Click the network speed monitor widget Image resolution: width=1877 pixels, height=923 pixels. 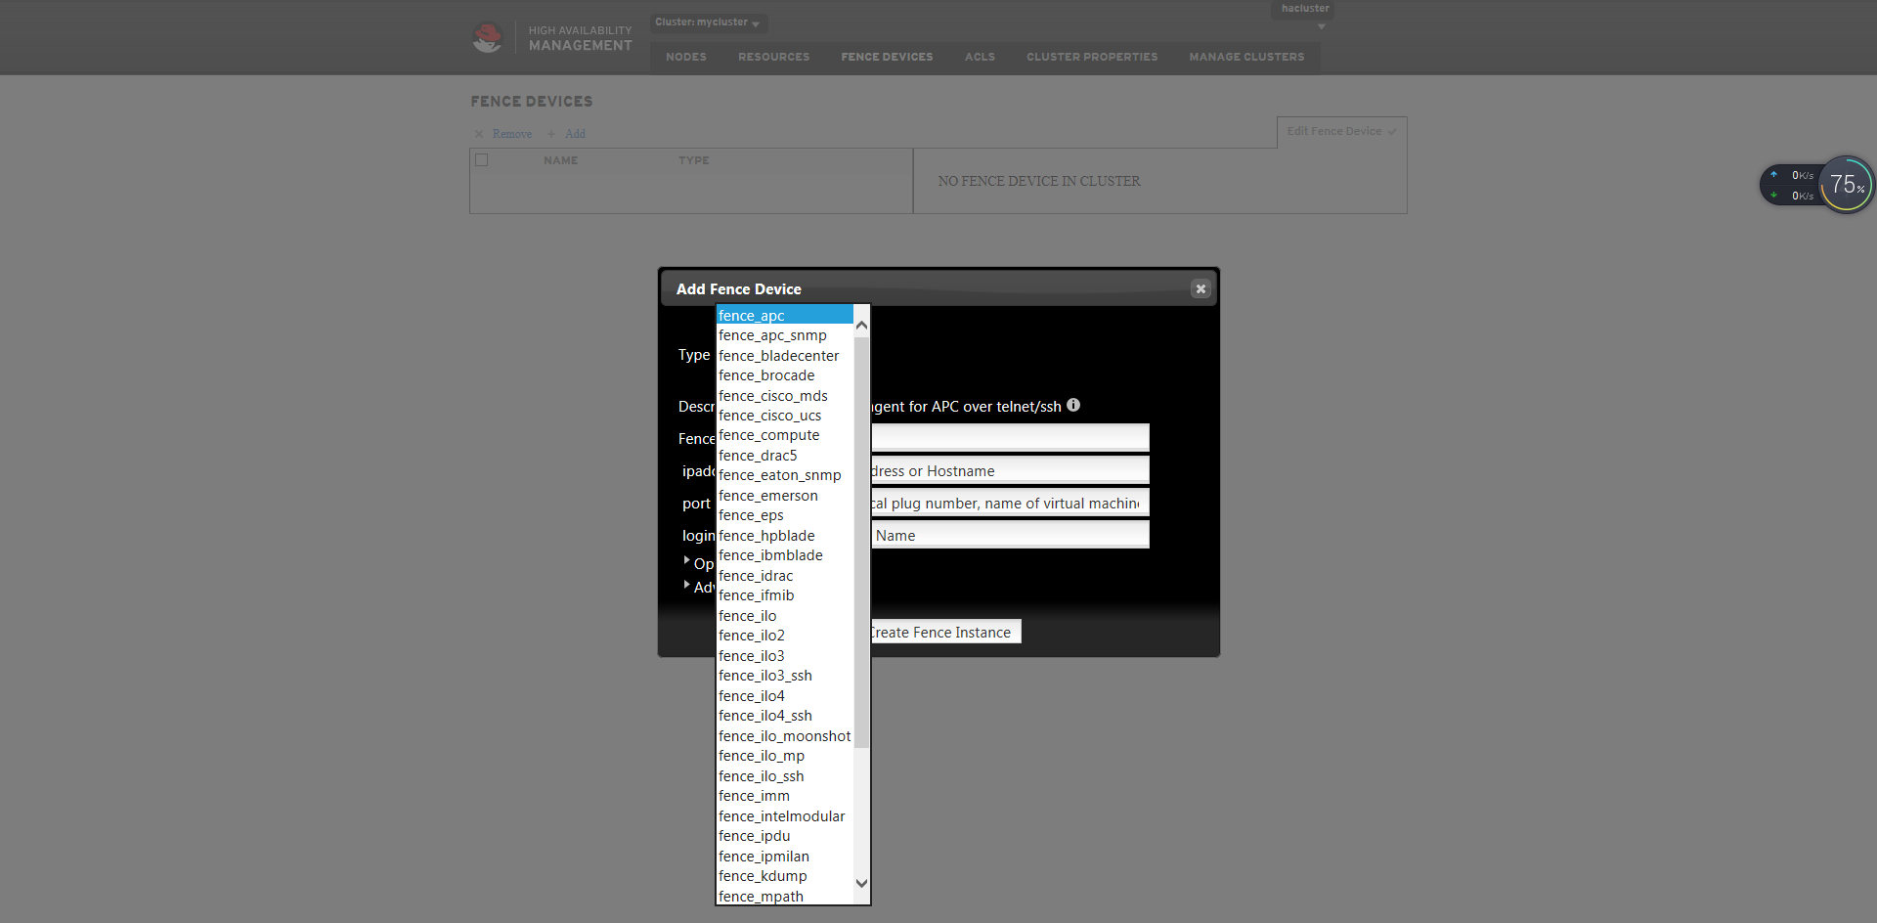point(1815,185)
